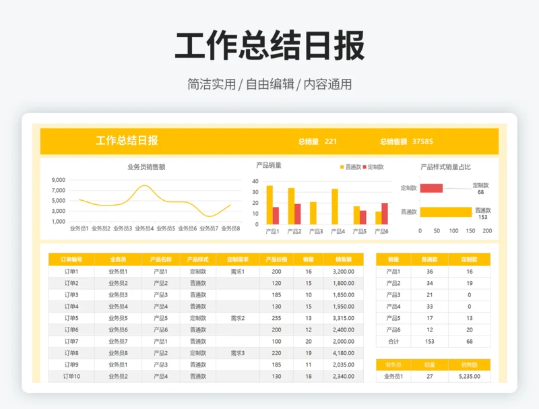The height and width of the screenshot is (409, 539).
Task: Click the 需求3 cell in 订单8 row
Action: point(237,353)
